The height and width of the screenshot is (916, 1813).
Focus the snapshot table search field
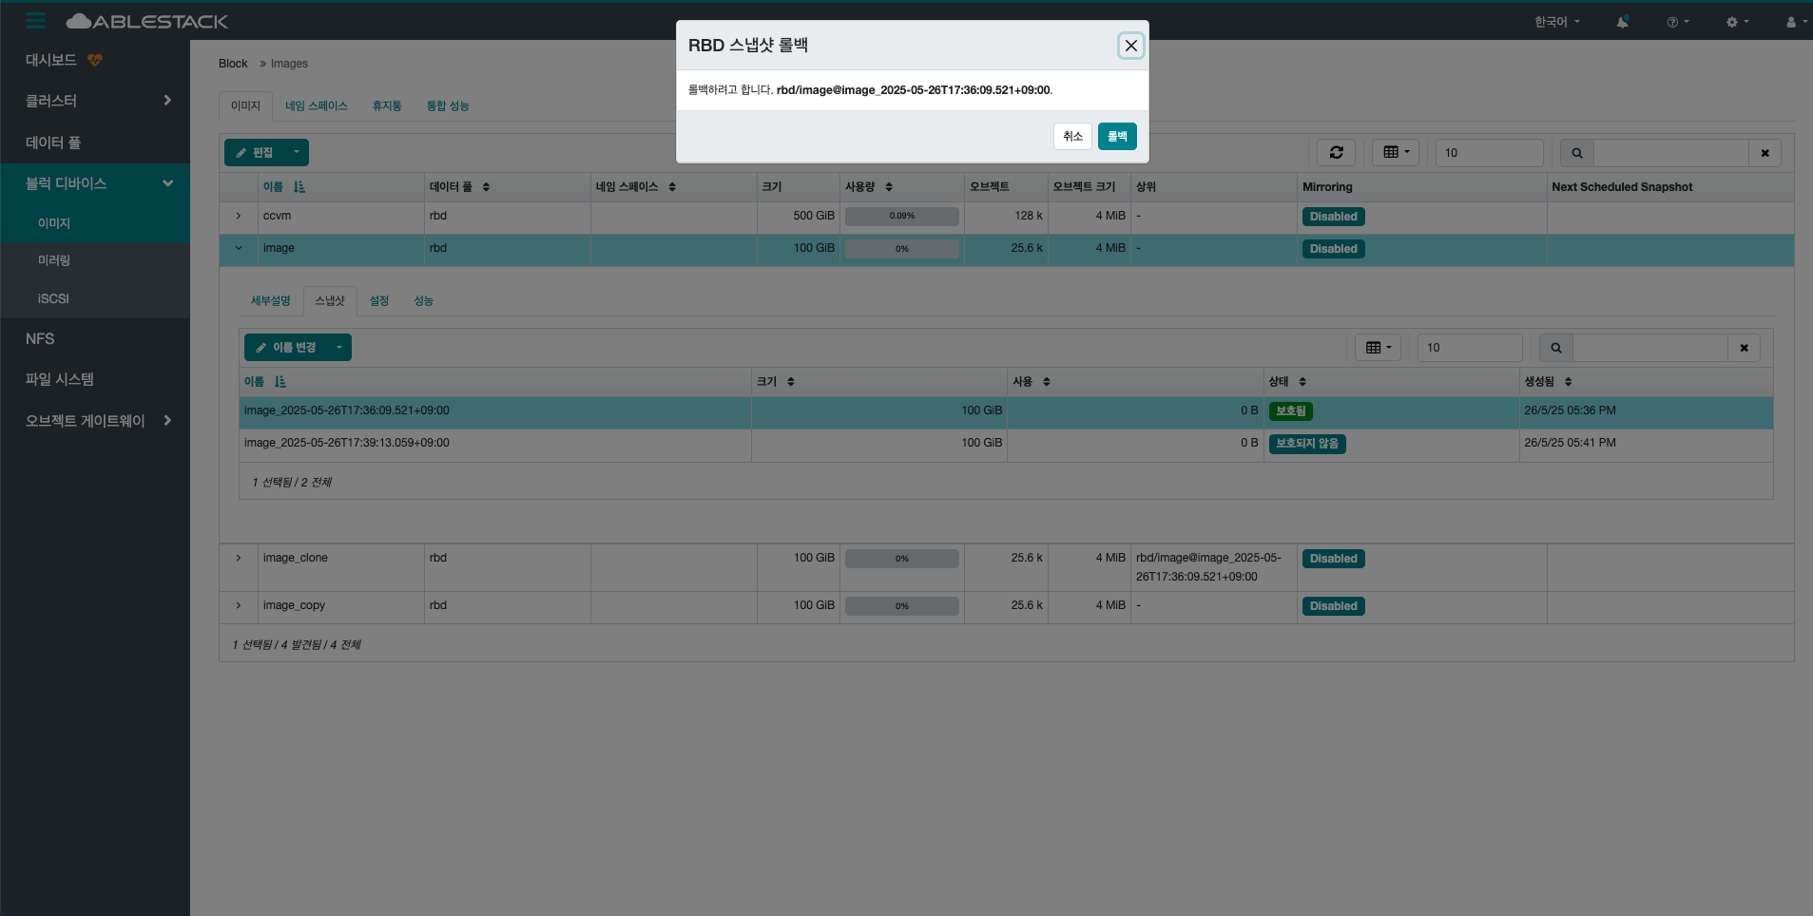1650,348
